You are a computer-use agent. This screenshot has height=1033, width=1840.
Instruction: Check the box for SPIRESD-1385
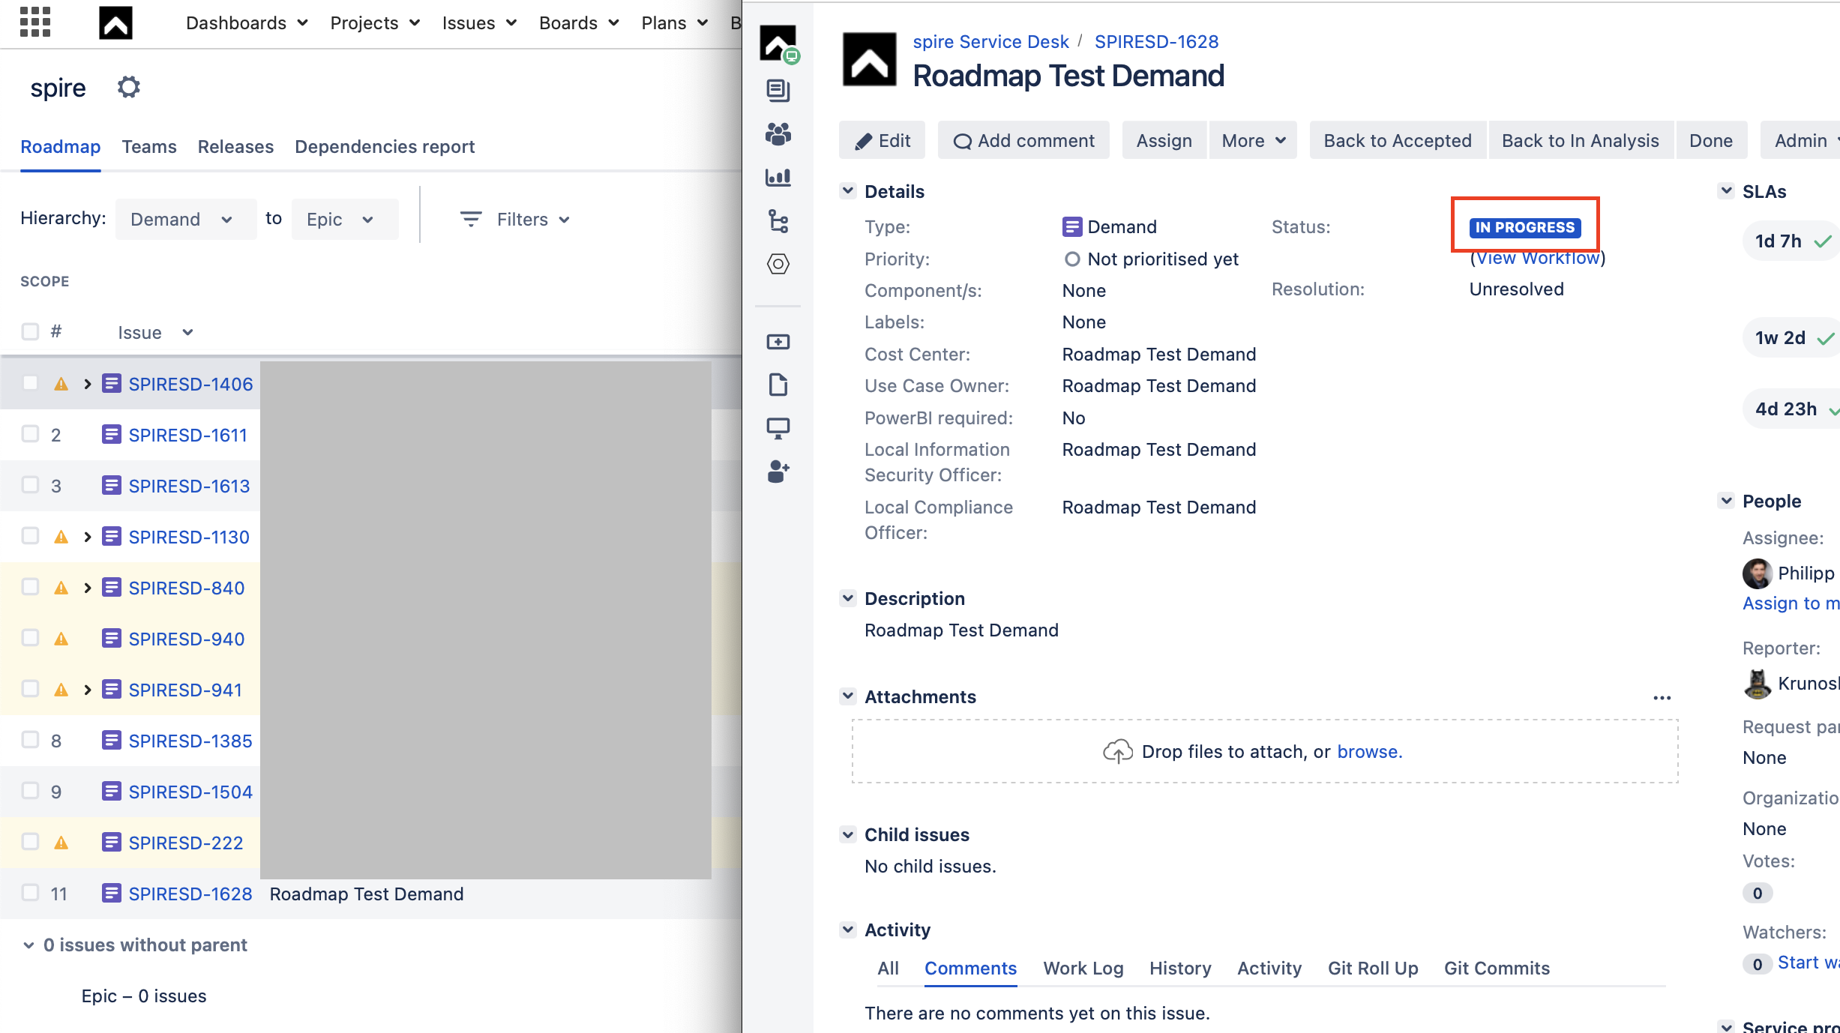[30, 740]
